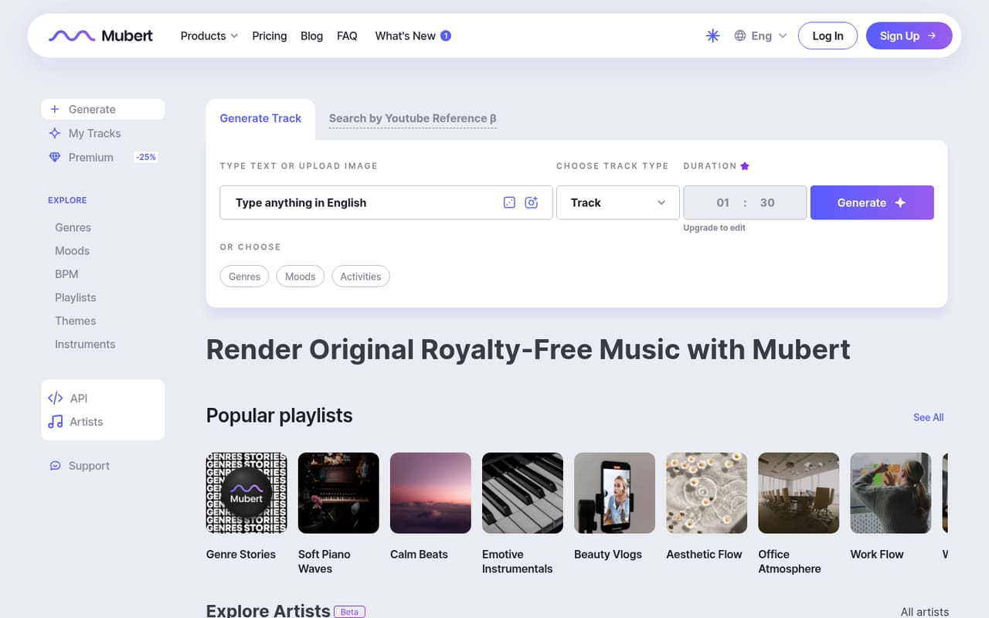Choose the Genres chip
Image resolution: width=989 pixels, height=618 pixels.
tap(244, 277)
